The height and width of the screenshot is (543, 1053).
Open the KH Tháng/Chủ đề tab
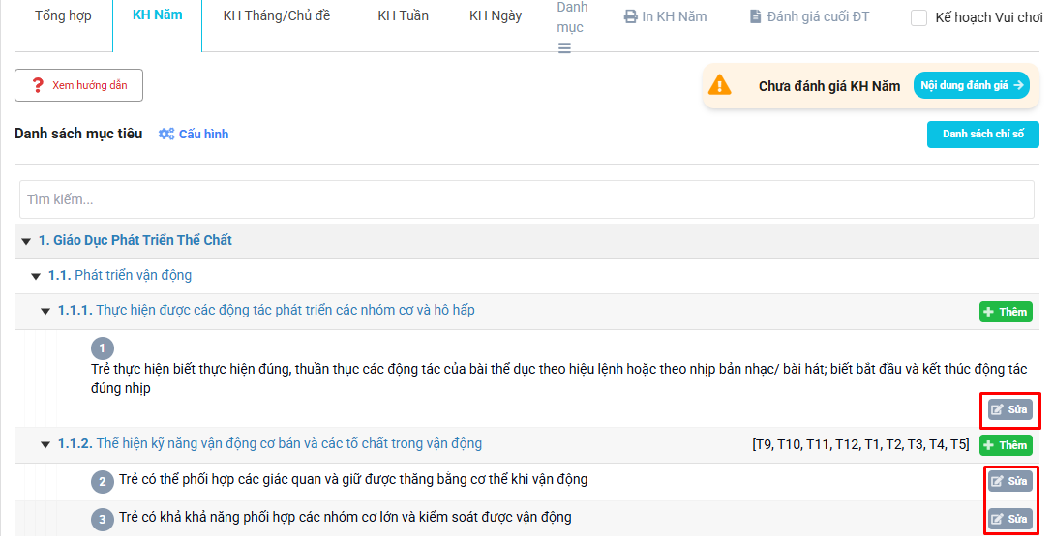pyautogui.click(x=277, y=15)
